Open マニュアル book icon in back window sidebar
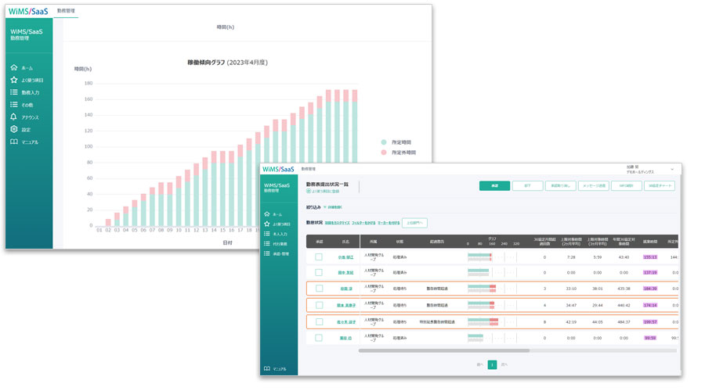The width and height of the screenshot is (705, 391). (x=14, y=142)
